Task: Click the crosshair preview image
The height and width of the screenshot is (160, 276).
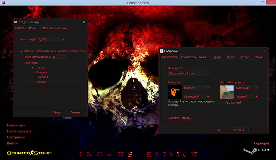Action: [227, 92]
